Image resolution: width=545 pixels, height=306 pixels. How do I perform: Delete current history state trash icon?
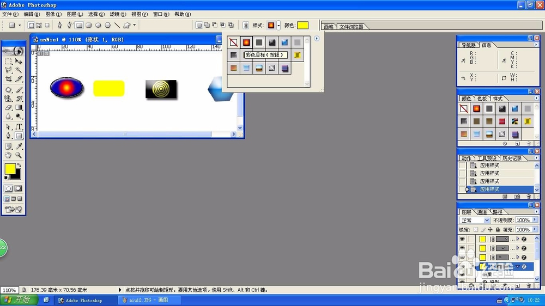(529, 197)
